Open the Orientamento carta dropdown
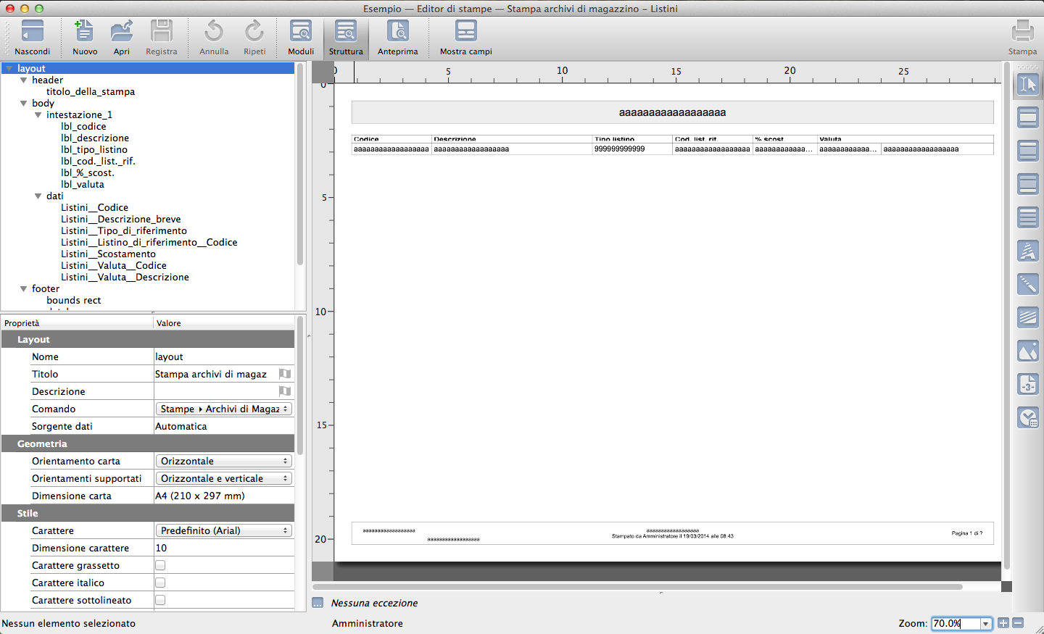The height and width of the screenshot is (634, 1044). point(223,461)
